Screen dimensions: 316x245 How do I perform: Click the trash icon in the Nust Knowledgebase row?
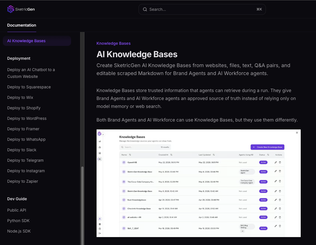pos(280,200)
